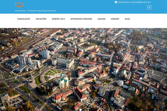Open the Wybory 2014 menu item
The image size is (167, 111).
58,19
